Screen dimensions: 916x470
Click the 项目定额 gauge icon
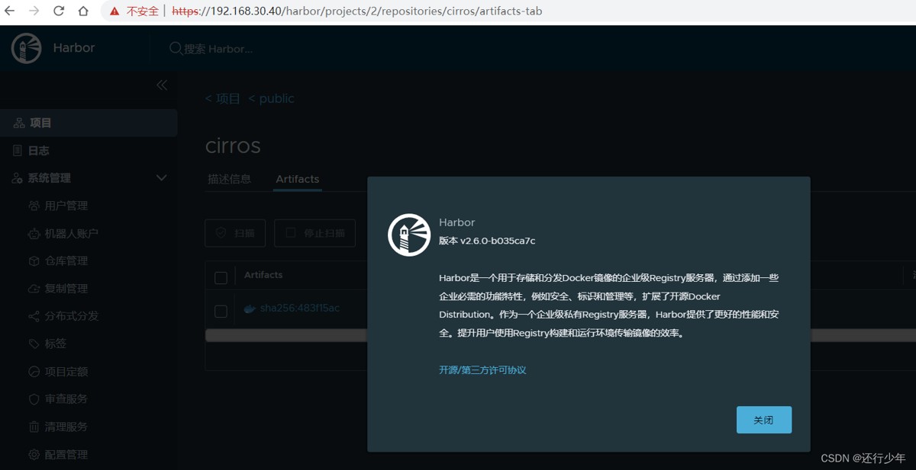(x=34, y=372)
